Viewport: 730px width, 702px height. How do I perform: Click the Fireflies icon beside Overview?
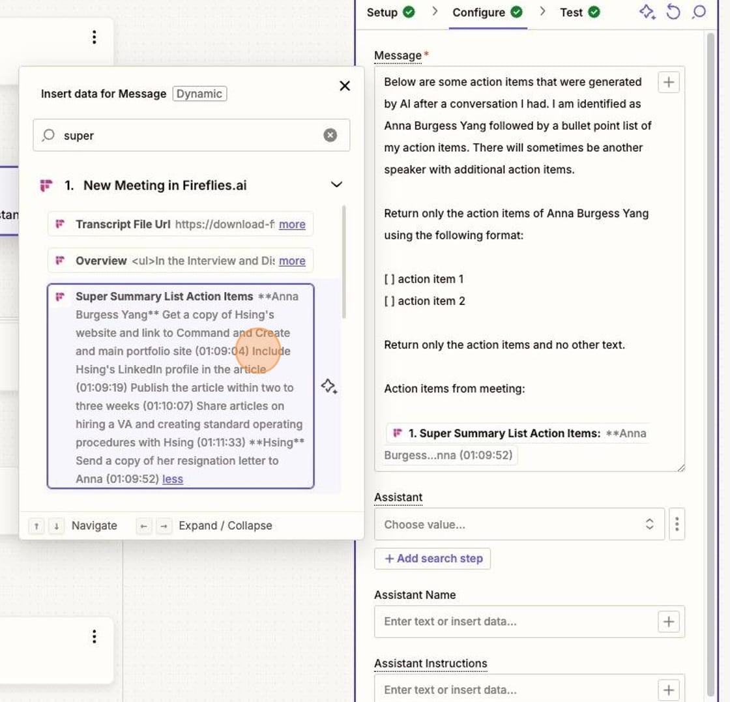tap(60, 260)
